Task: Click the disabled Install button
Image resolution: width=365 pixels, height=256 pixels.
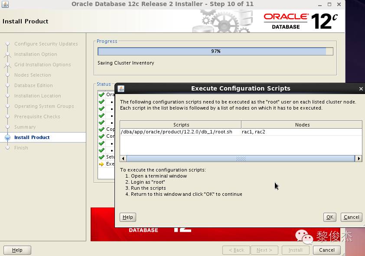Action: 295,250
